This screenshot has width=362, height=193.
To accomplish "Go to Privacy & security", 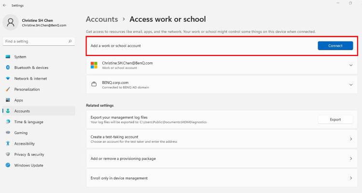I will tap(39, 154).
